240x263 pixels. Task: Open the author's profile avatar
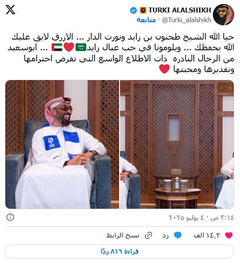point(224,15)
